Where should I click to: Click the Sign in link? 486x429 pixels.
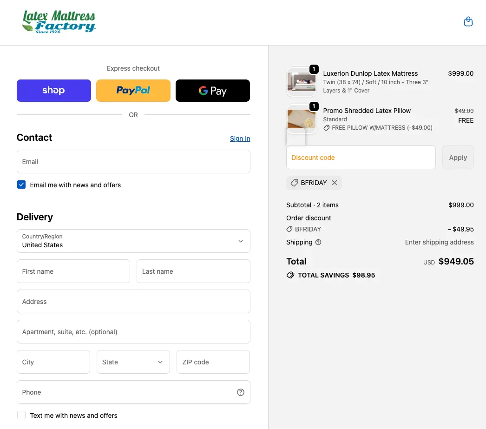click(240, 139)
